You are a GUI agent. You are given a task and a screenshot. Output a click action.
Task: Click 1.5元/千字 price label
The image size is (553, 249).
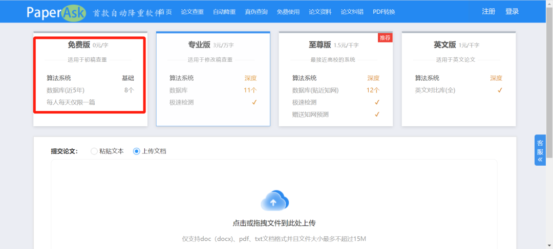coord(346,45)
